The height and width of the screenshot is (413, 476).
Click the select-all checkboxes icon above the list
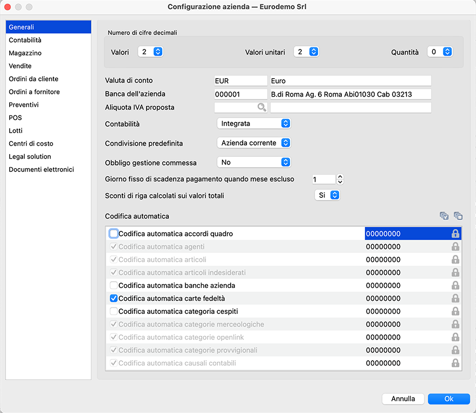point(444,216)
